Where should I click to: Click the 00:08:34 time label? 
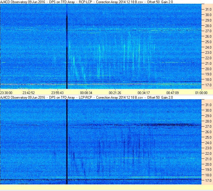[x=86, y=93]
